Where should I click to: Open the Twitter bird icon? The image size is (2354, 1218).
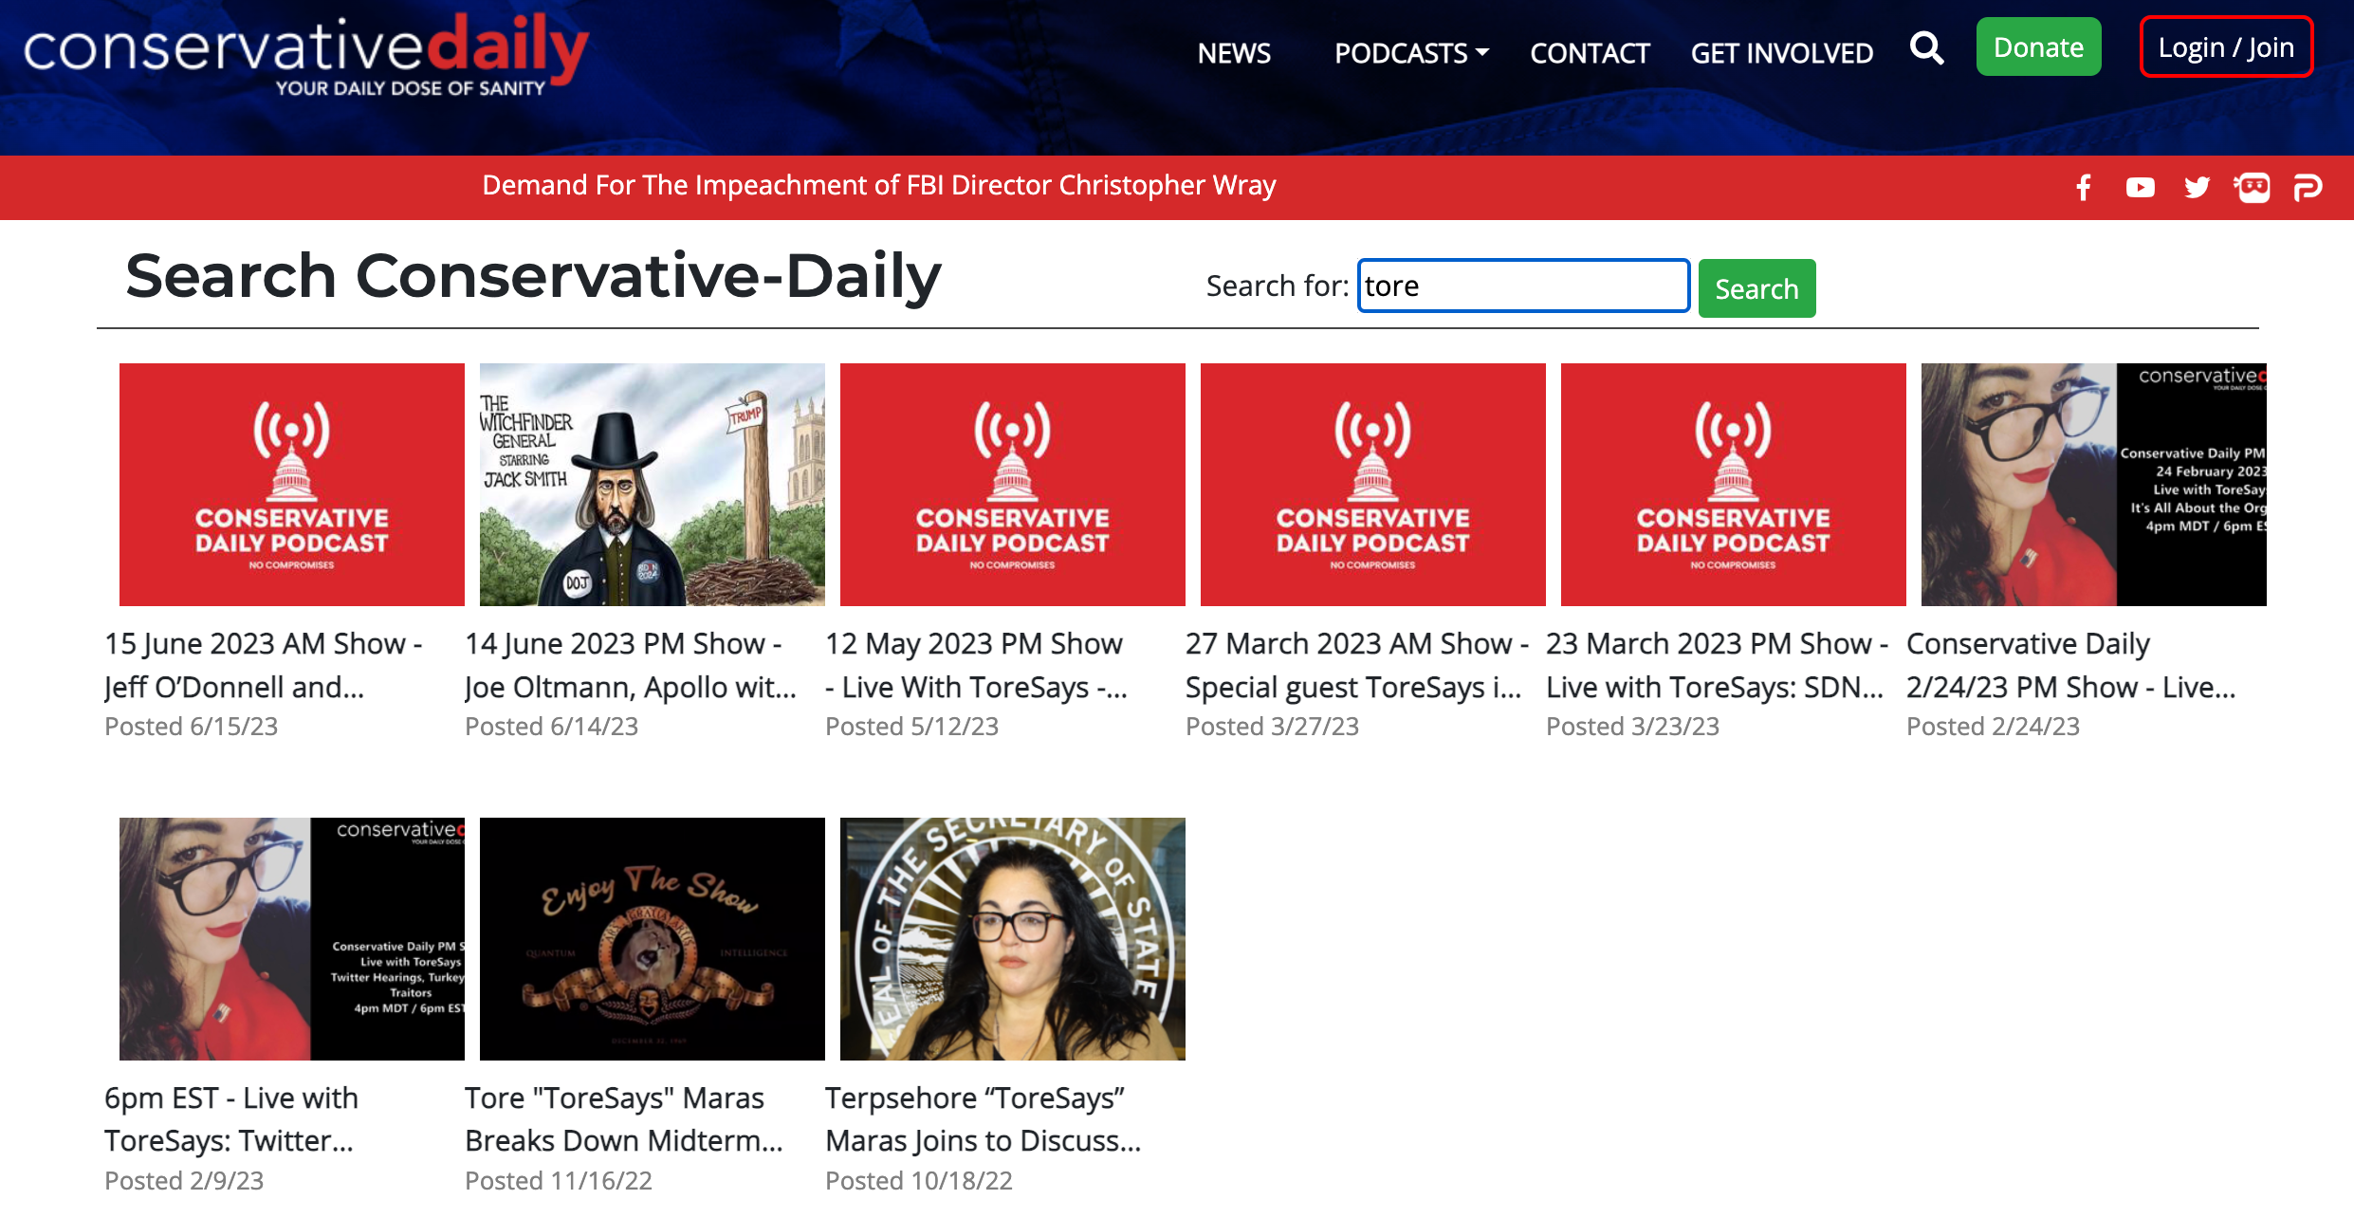pos(2196,187)
